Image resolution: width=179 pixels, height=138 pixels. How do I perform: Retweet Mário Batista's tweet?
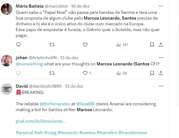[52, 45]
